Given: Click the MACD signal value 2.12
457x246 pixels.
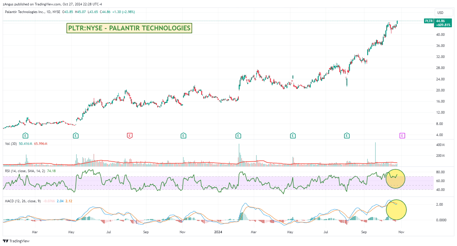Looking at the screenshot, I should click(69, 201).
